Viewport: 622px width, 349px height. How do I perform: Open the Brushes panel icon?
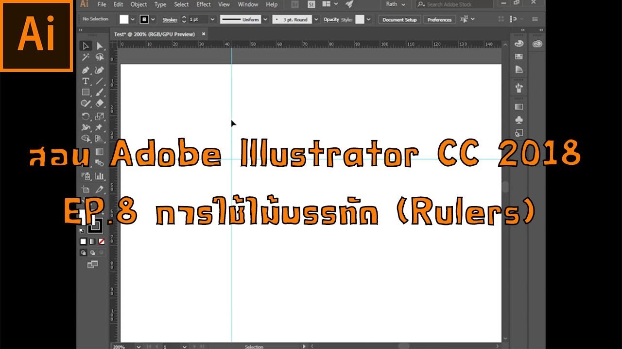coord(519,88)
